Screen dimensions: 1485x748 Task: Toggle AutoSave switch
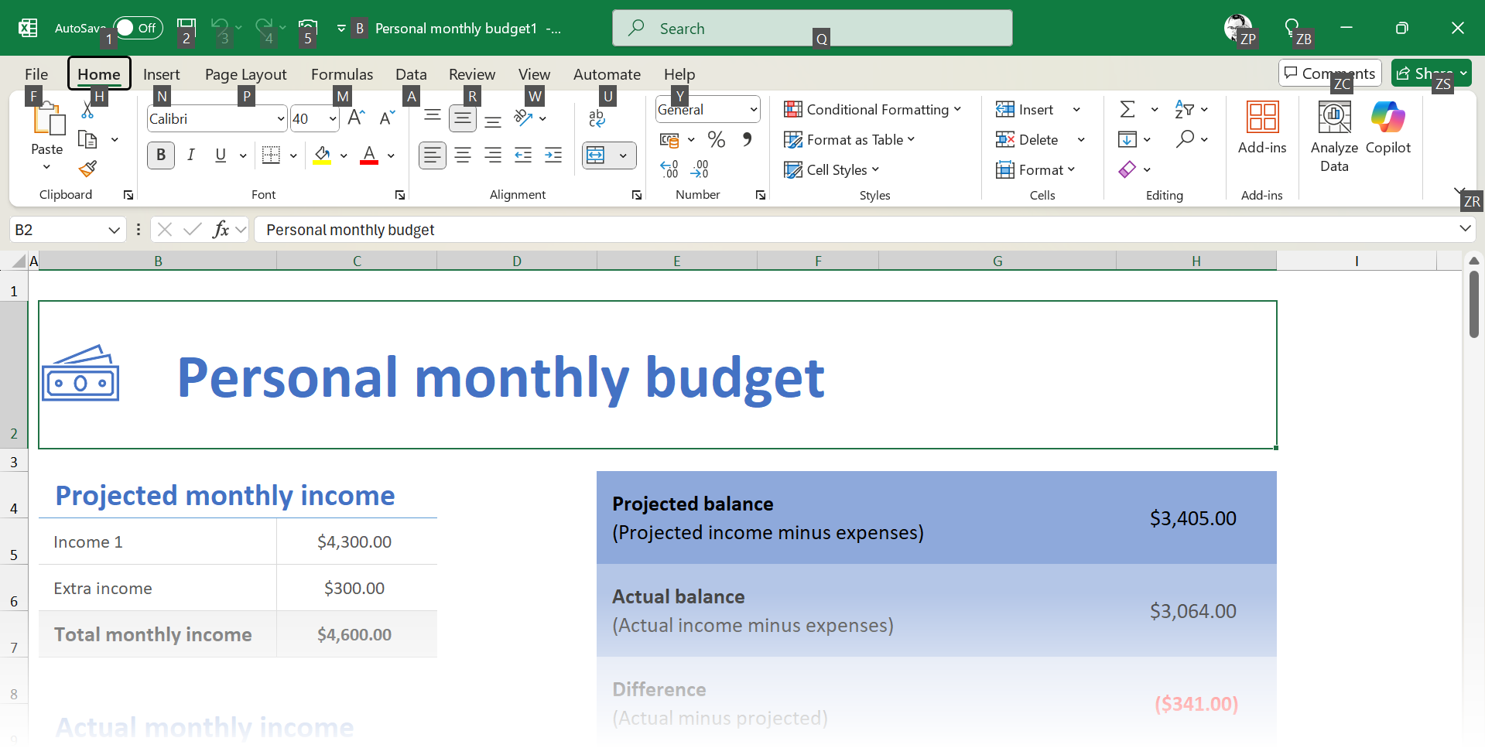pos(138,28)
